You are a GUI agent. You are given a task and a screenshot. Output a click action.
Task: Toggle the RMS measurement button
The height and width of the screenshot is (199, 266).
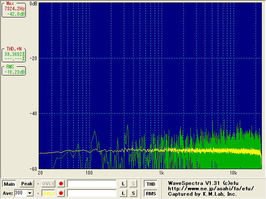[x=150, y=194]
